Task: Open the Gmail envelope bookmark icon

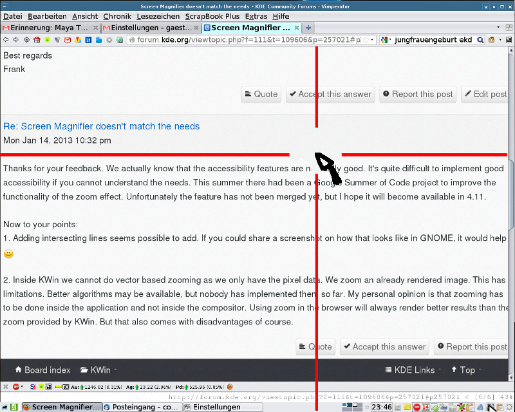Action: click(x=67, y=40)
